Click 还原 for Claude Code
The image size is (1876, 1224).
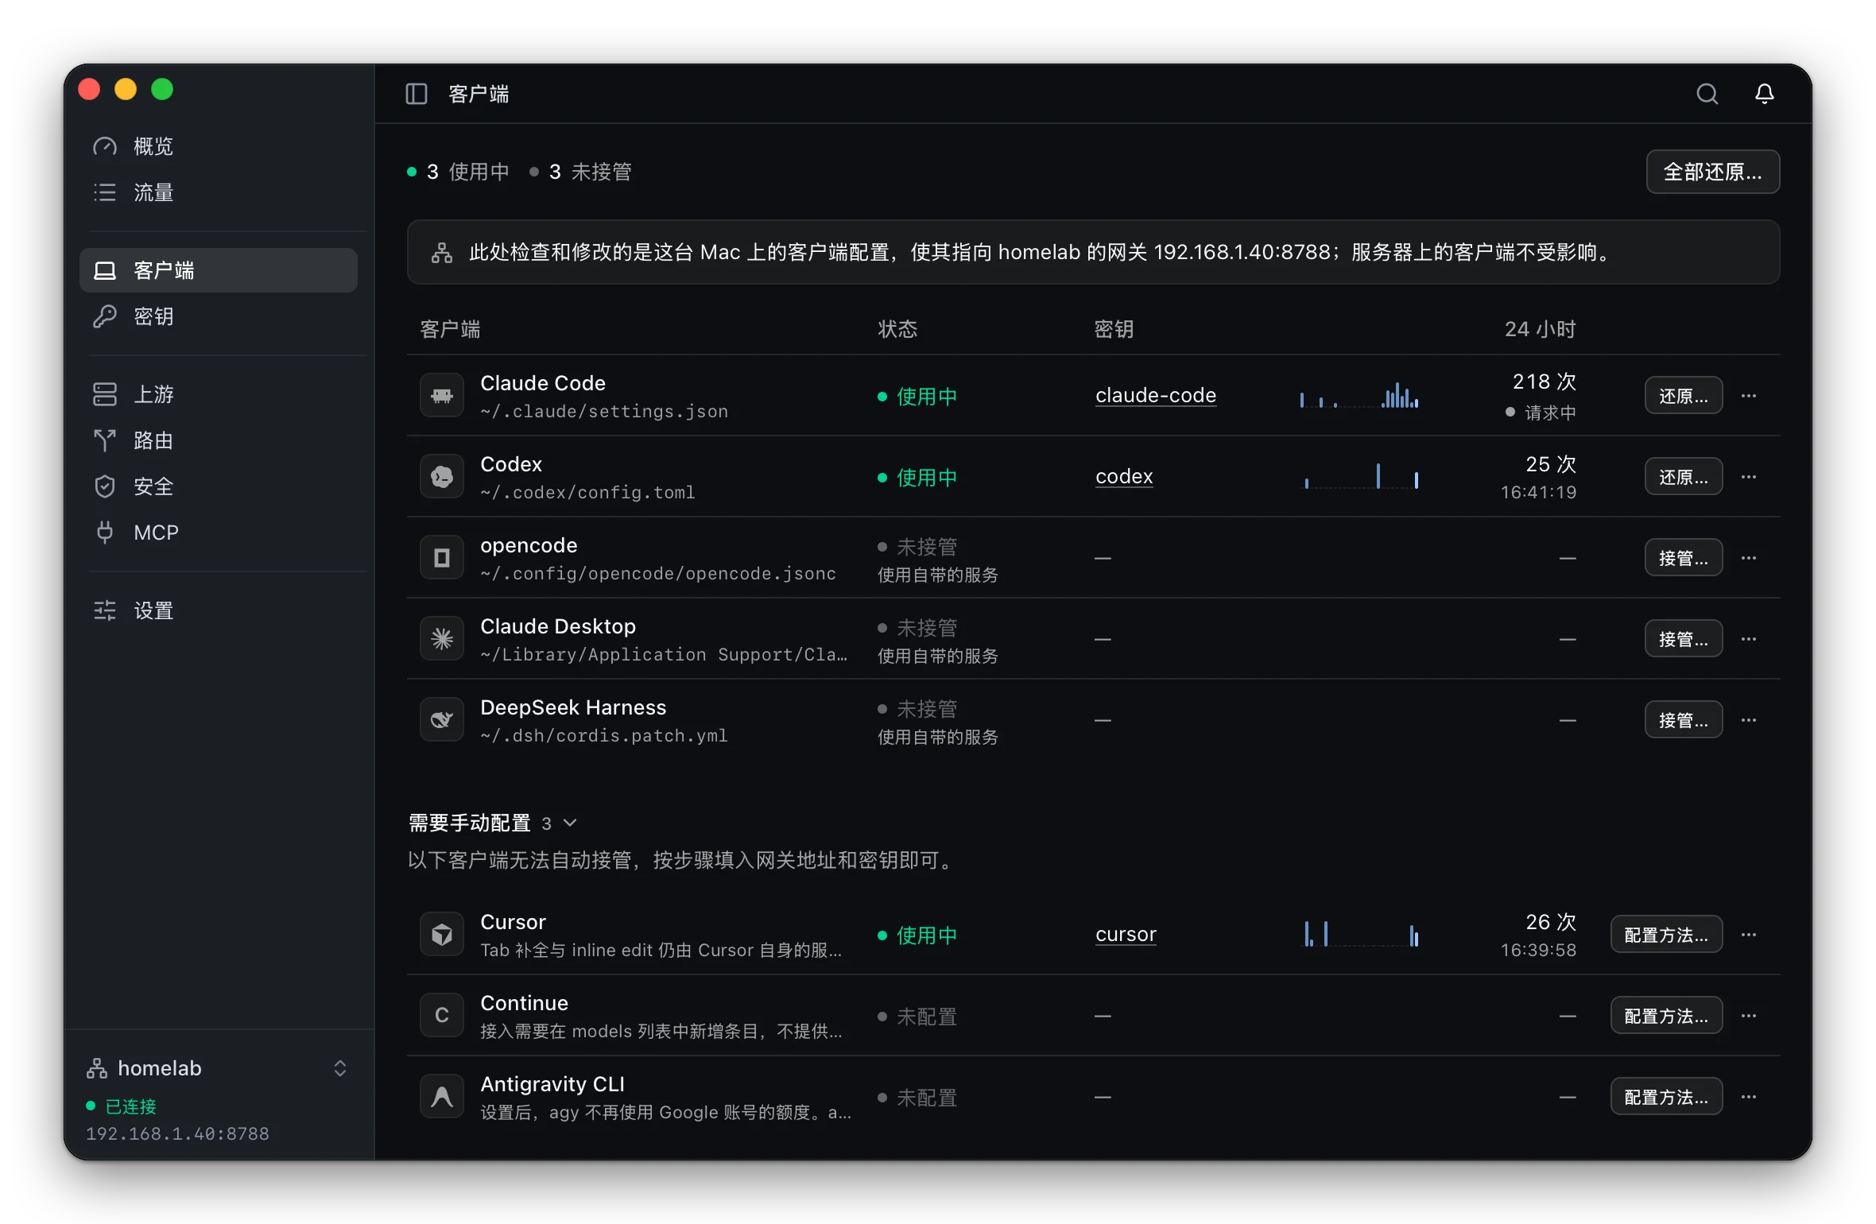pyautogui.click(x=1683, y=395)
